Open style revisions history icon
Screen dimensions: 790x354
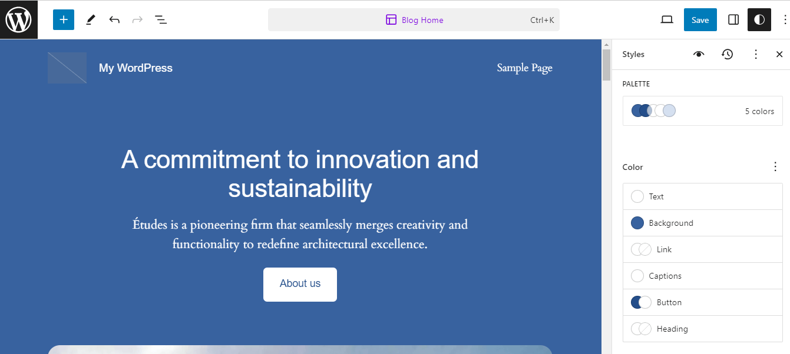[x=728, y=54]
